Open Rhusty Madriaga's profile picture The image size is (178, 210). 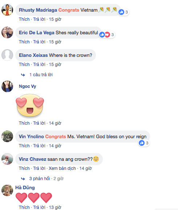point(7,10)
